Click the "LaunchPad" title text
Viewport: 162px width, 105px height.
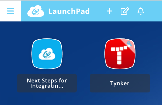point(69,11)
